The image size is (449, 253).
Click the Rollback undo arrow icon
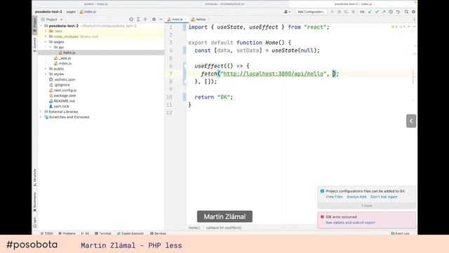tap(398, 12)
